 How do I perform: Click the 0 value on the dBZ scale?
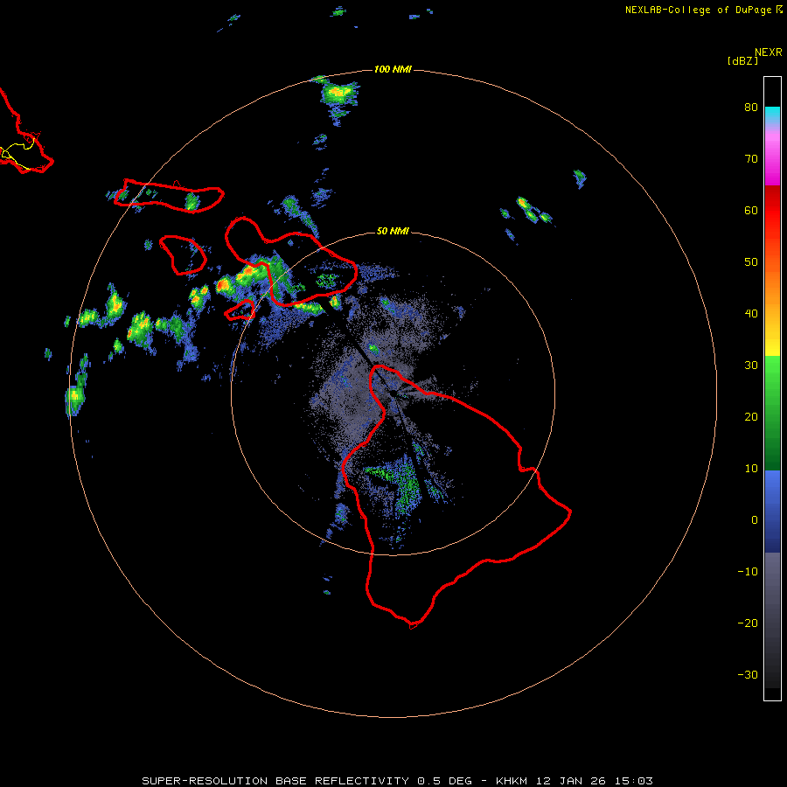pyautogui.click(x=755, y=520)
